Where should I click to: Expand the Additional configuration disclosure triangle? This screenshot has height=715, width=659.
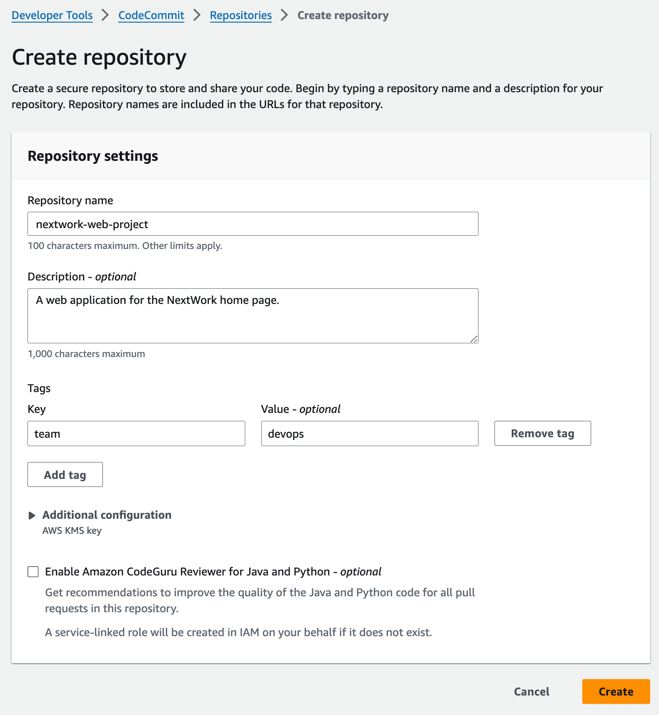coord(32,516)
